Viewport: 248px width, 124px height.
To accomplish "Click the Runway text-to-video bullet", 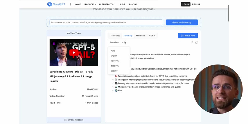I will point(152,83).
